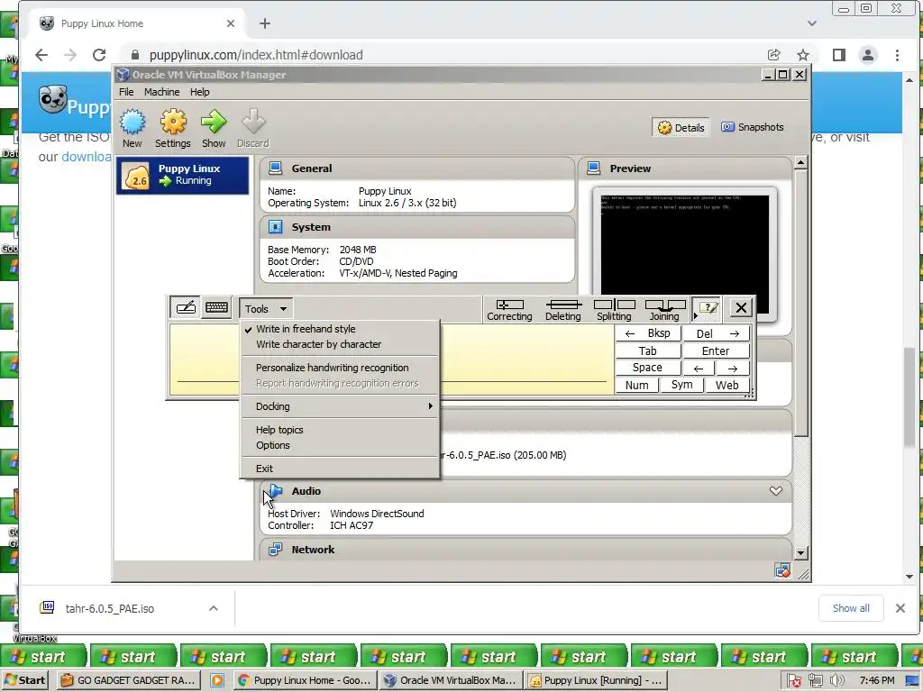
Task: Open the File menu in VirtualBox
Action: coord(126,92)
